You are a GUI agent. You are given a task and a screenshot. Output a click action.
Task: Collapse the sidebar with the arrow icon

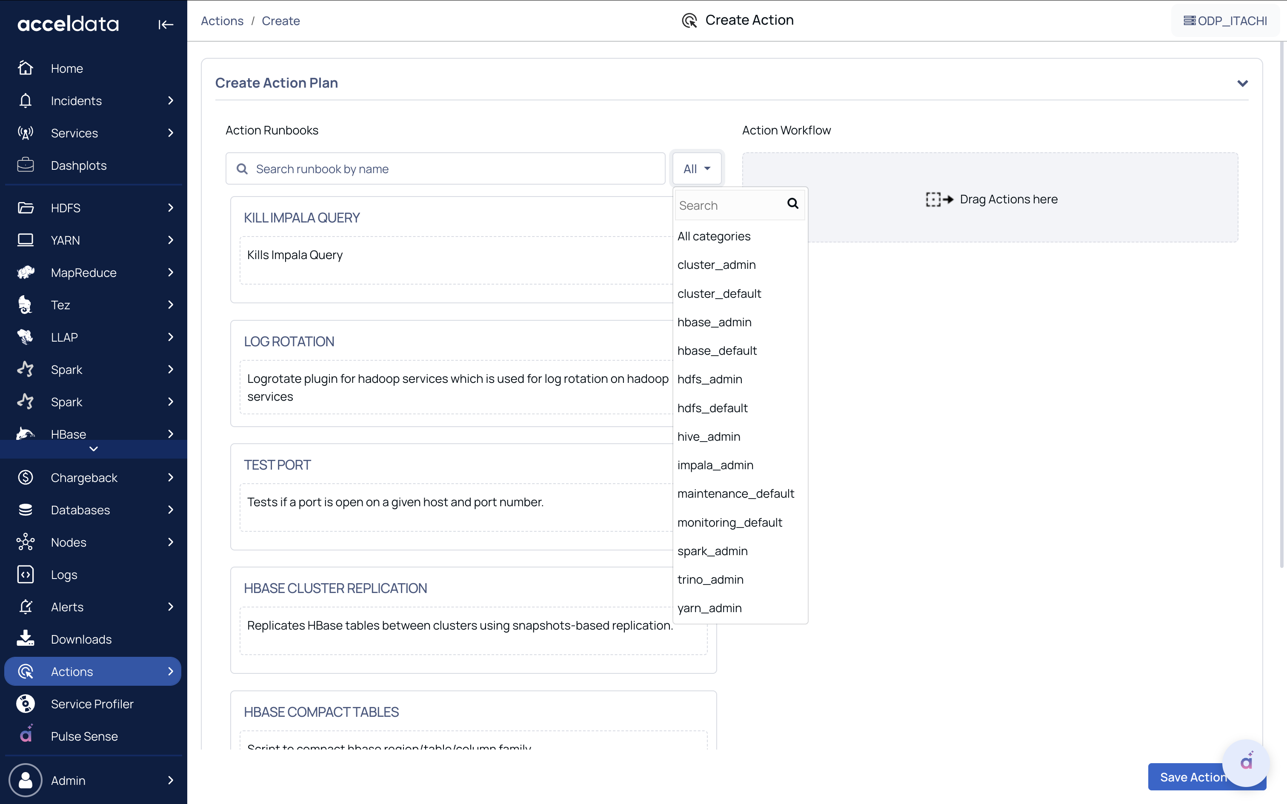[166, 25]
